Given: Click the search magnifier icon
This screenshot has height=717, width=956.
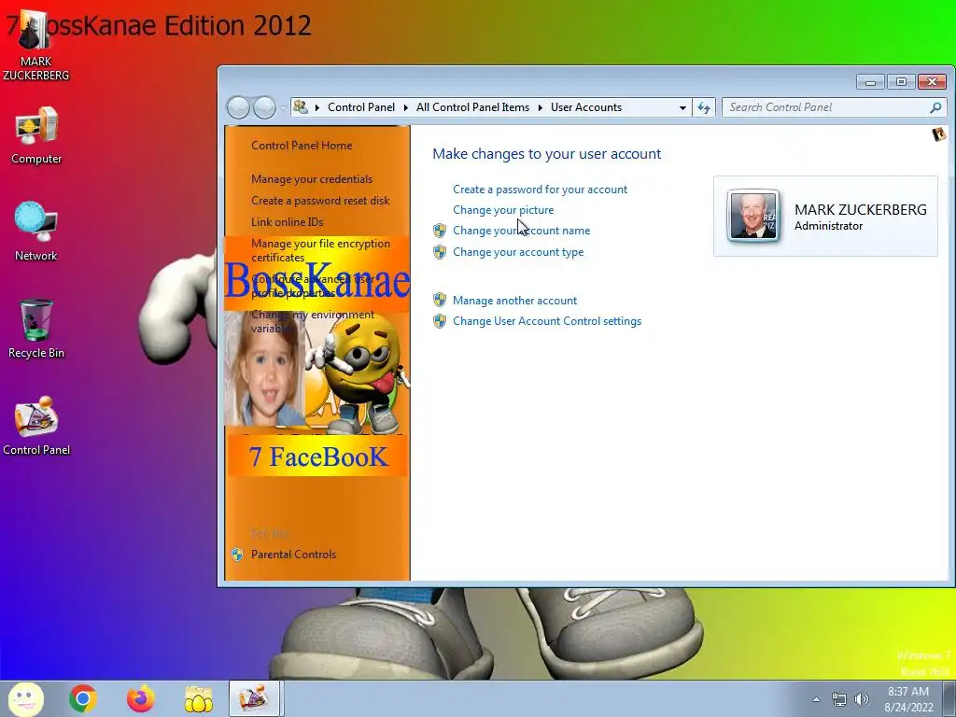Looking at the screenshot, I should point(935,107).
